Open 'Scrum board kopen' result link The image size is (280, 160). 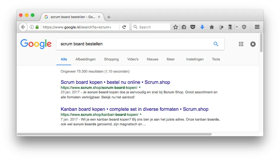coord(115,82)
